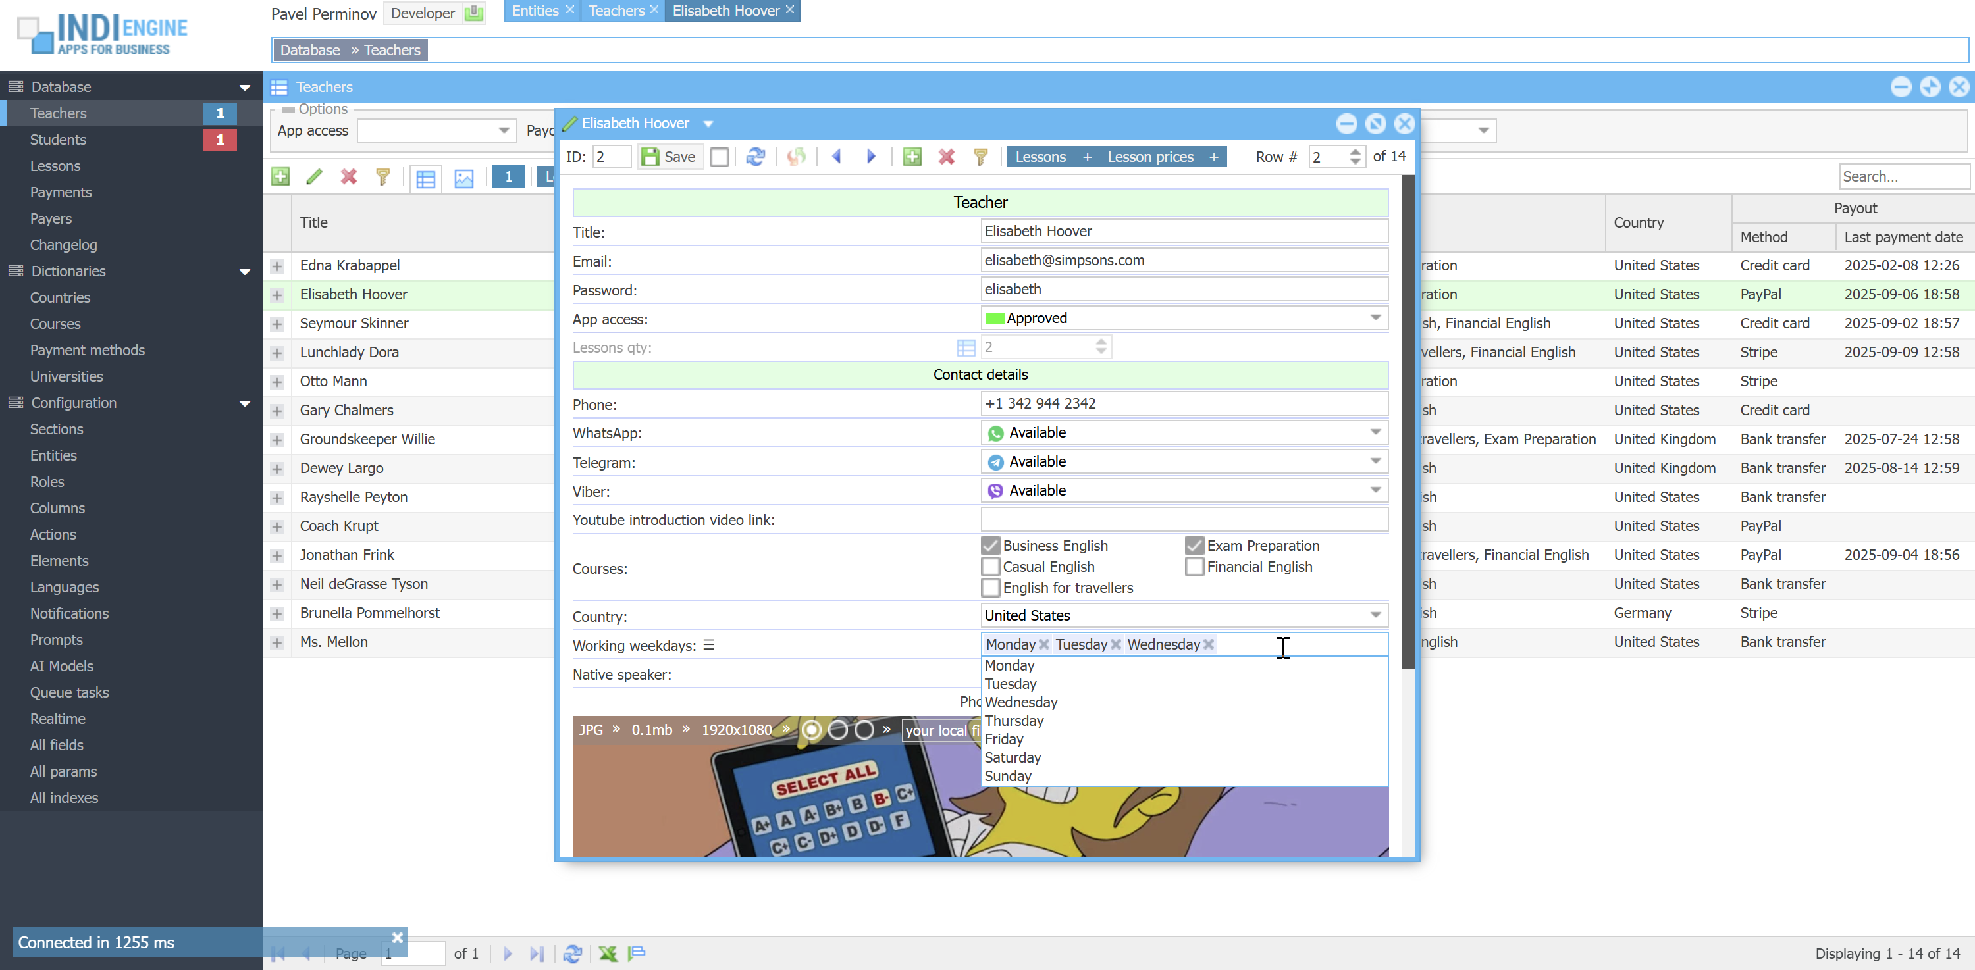Open Students in the sidebar menu

tap(59, 140)
